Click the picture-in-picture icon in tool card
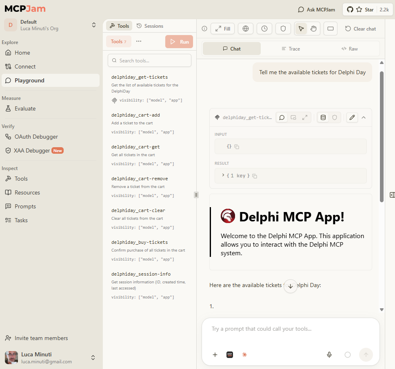 293,117
